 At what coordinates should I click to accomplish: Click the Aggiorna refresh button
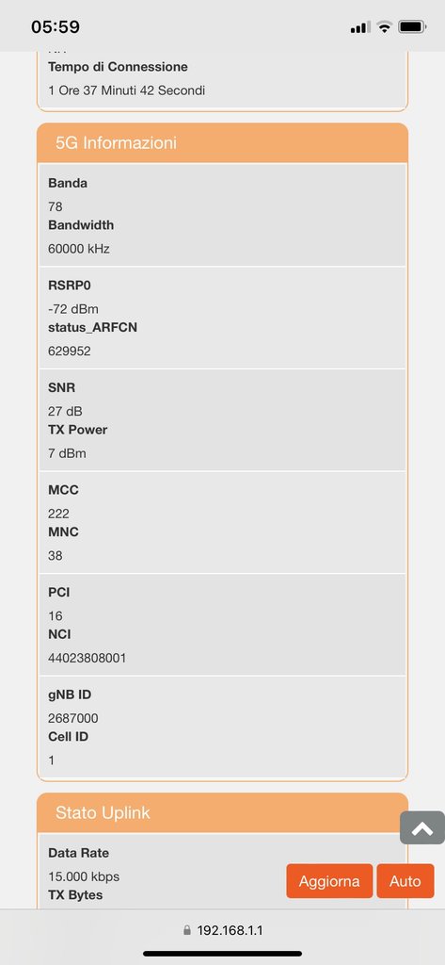tap(329, 881)
